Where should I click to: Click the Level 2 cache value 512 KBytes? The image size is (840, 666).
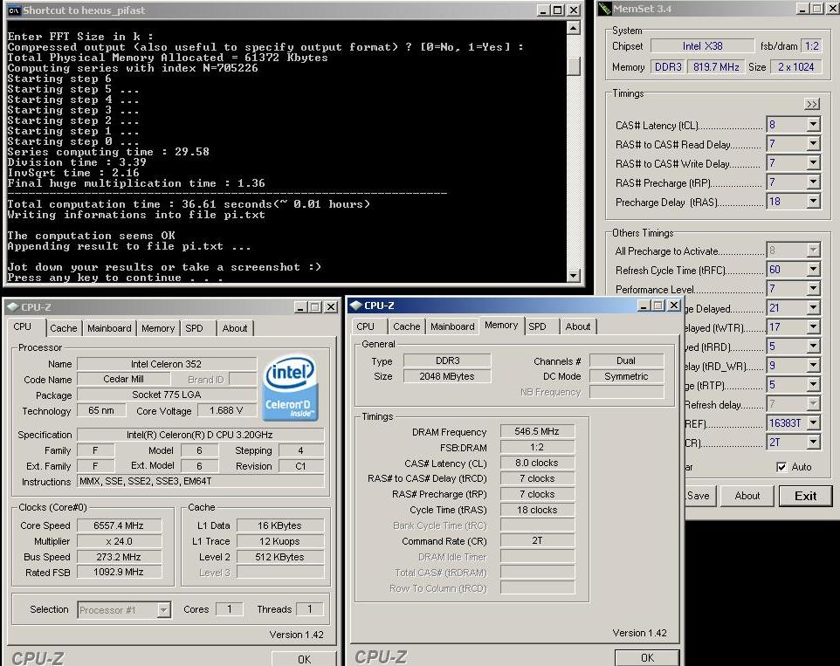coord(280,557)
